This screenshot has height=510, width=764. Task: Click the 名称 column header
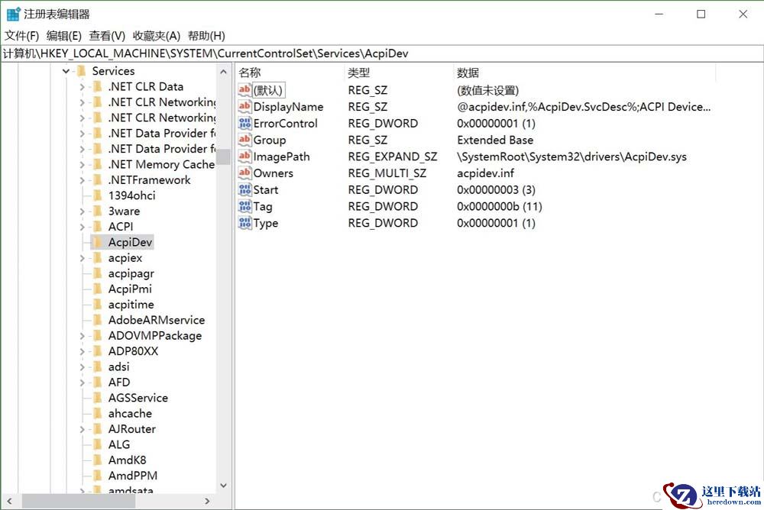point(290,73)
